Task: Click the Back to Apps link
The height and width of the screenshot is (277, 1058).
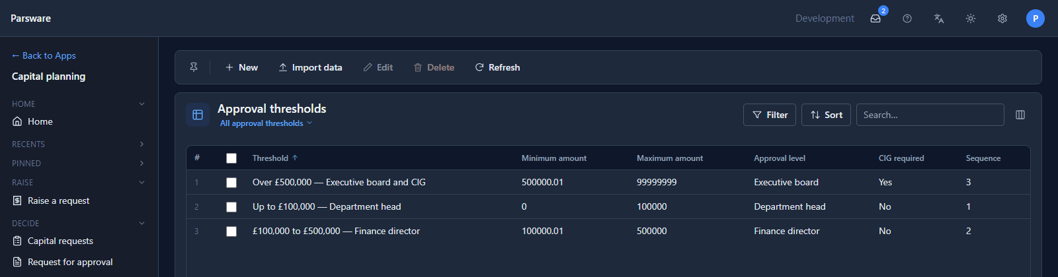Action: tap(44, 55)
